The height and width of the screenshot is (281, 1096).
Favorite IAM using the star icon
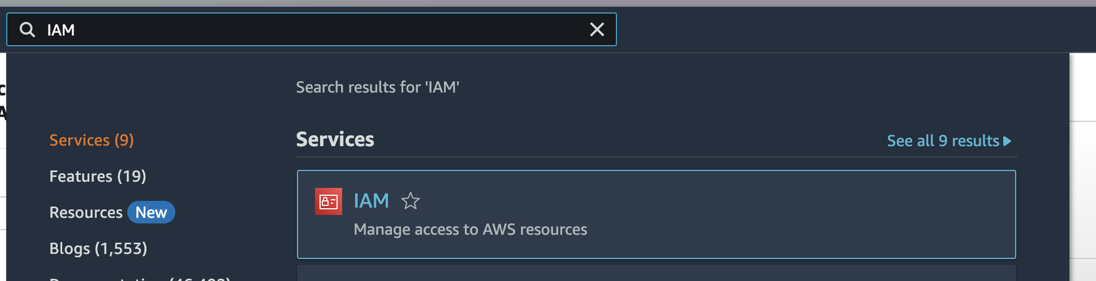coord(411,201)
